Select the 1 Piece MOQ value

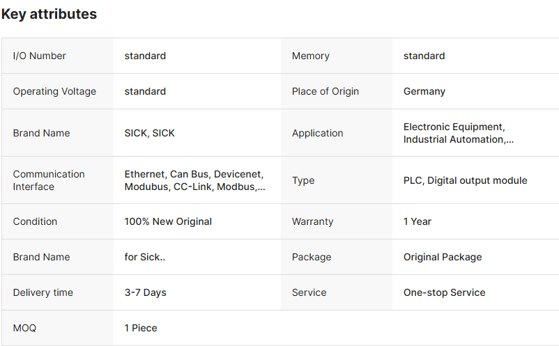coord(141,328)
